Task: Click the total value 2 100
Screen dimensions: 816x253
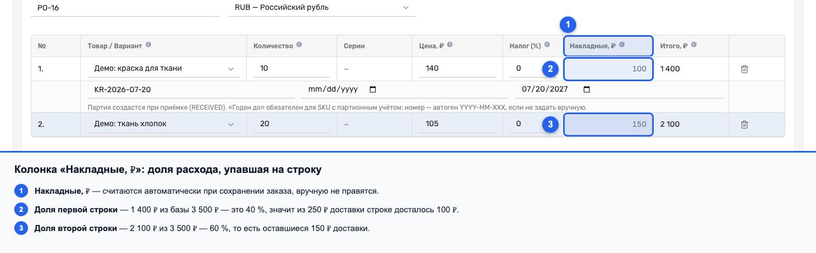Action: click(670, 125)
